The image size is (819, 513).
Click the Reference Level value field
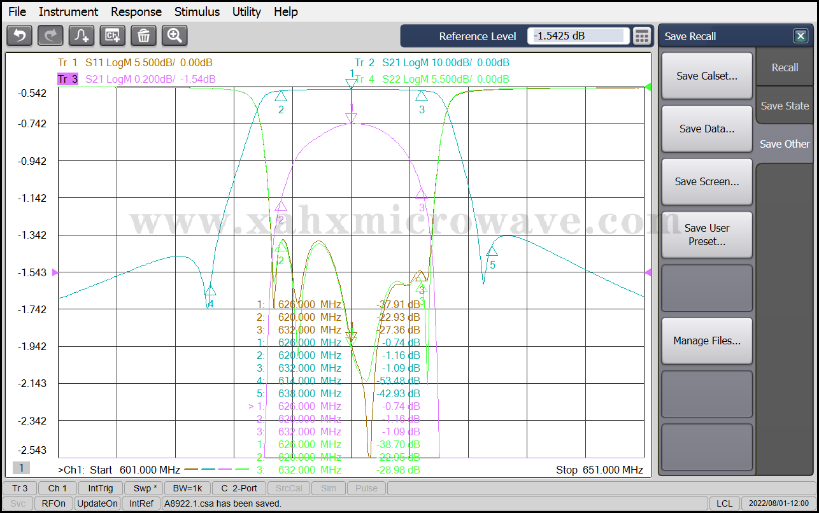point(578,36)
